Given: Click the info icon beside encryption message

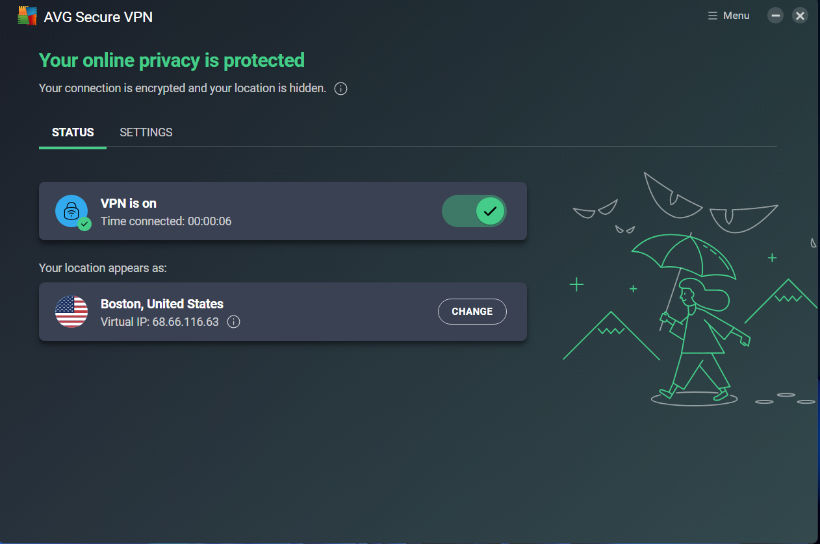Looking at the screenshot, I should point(340,88).
